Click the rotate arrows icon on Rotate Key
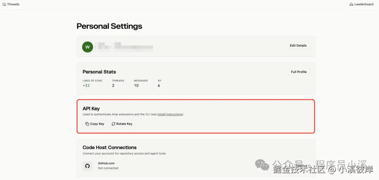Screen dimensions: 379x180 [x=113, y=124]
